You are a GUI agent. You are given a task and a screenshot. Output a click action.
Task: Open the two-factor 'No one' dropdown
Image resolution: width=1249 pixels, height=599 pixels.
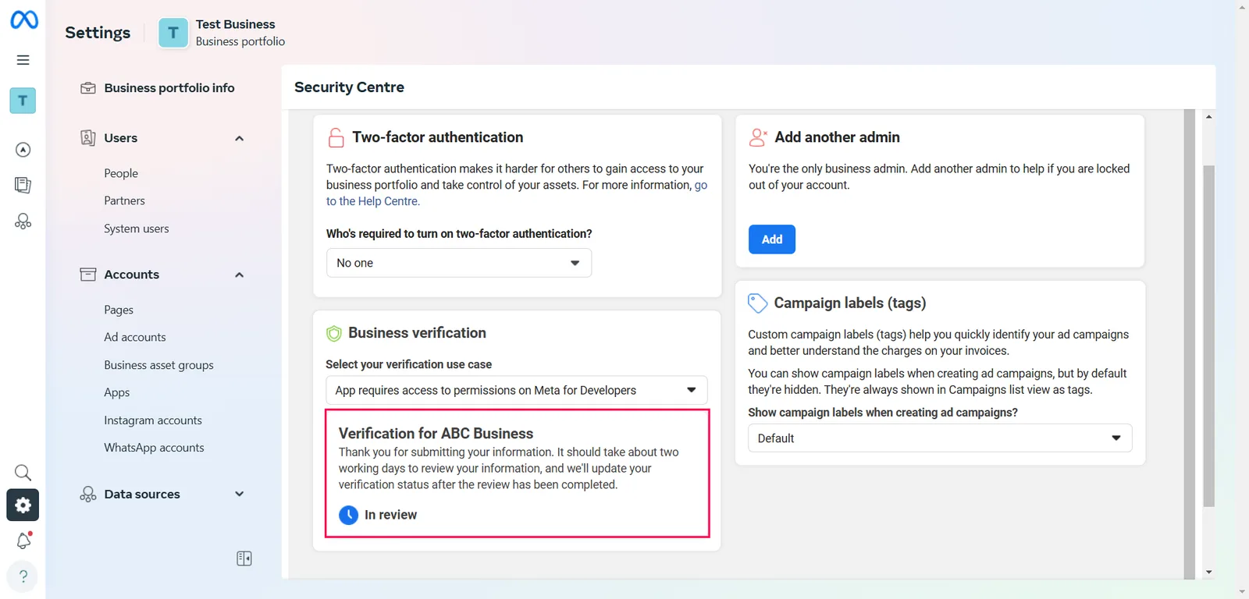pos(459,263)
